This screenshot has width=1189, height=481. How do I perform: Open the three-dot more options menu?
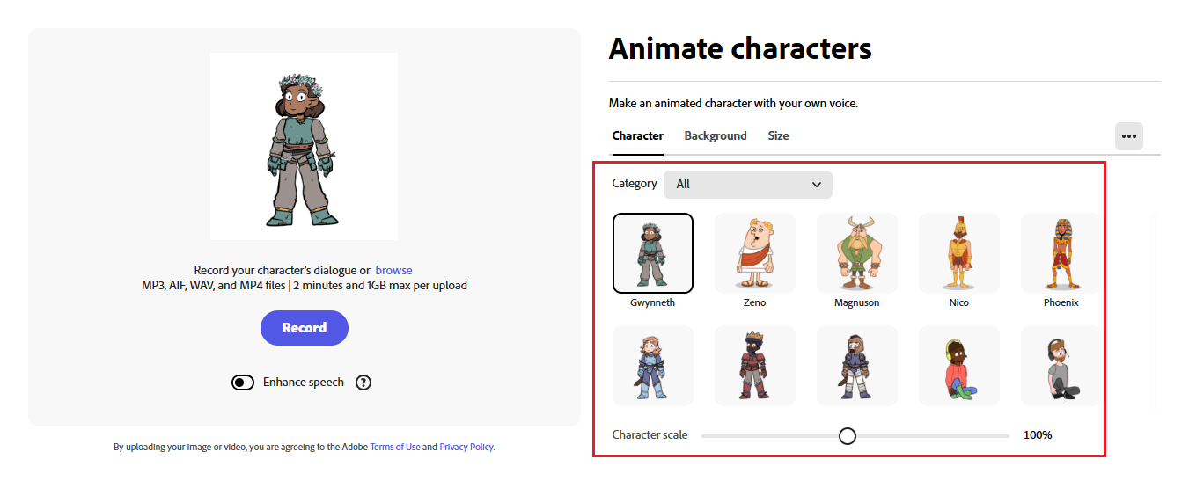pyautogui.click(x=1129, y=136)
